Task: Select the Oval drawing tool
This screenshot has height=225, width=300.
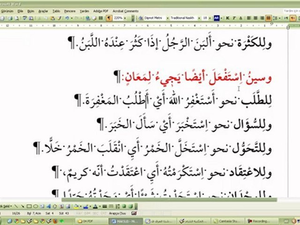Action: [x=36, y=207]
